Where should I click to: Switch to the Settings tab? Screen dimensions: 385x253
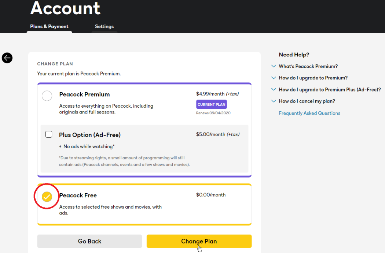coord(104,26)
